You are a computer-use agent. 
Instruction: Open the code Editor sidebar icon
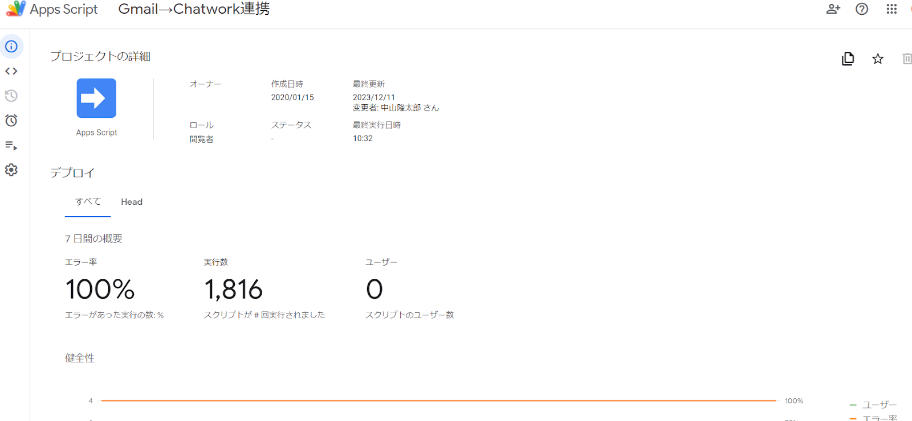click(11, 71)
